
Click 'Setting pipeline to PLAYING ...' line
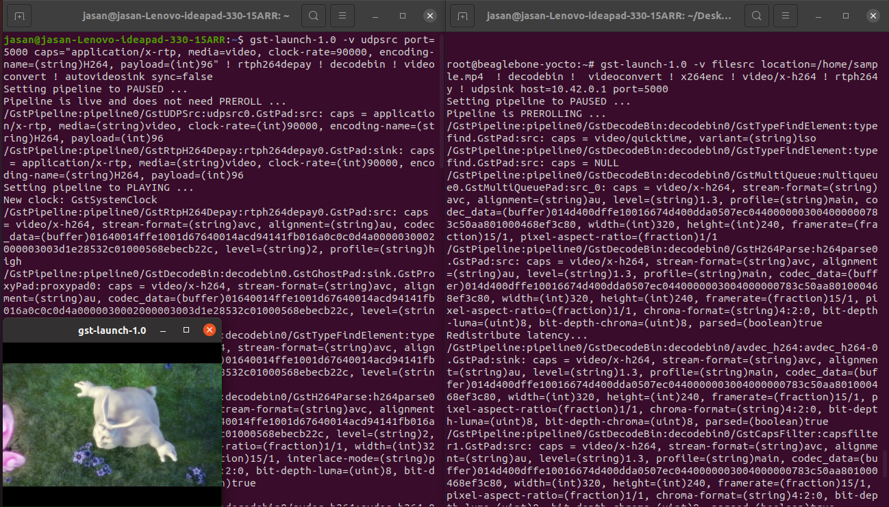99,187
